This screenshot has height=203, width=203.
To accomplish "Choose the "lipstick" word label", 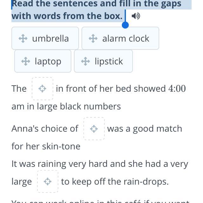I will click(x=108, y=61).
